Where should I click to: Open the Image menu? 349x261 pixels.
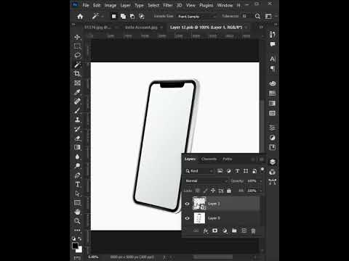tap(111, 5)
